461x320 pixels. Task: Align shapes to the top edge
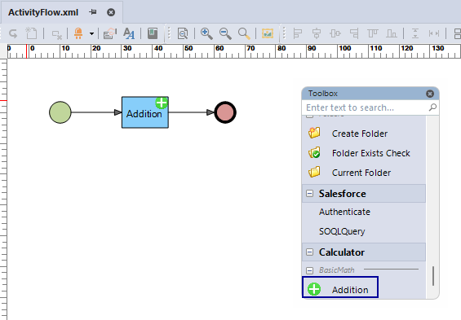pos(373,33)
